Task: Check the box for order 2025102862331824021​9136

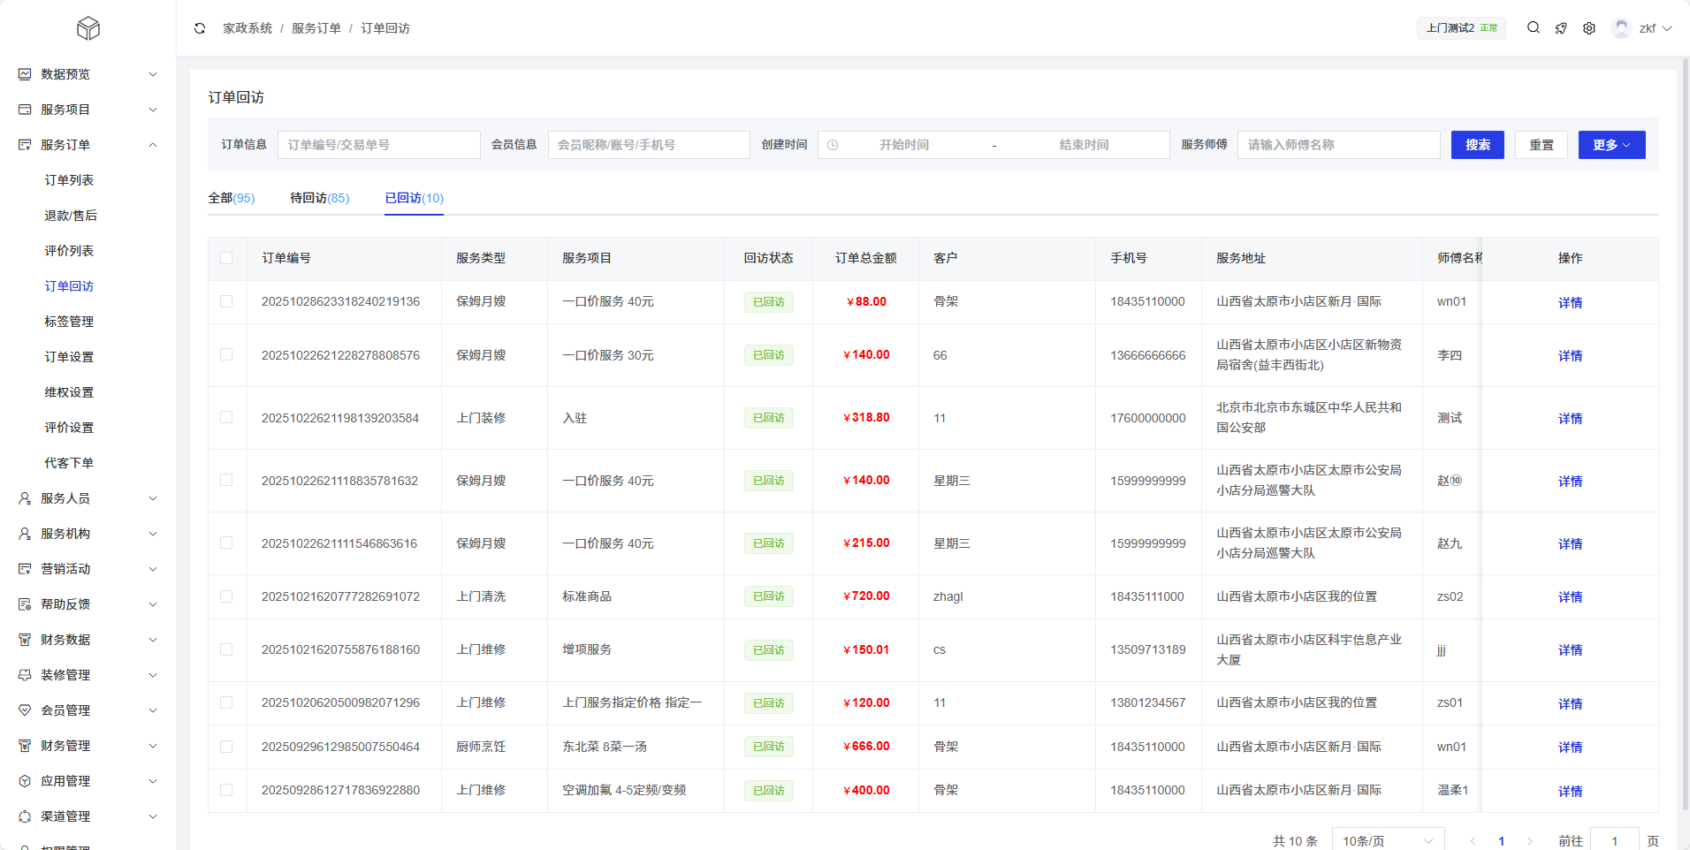Action: coord(226,301)
